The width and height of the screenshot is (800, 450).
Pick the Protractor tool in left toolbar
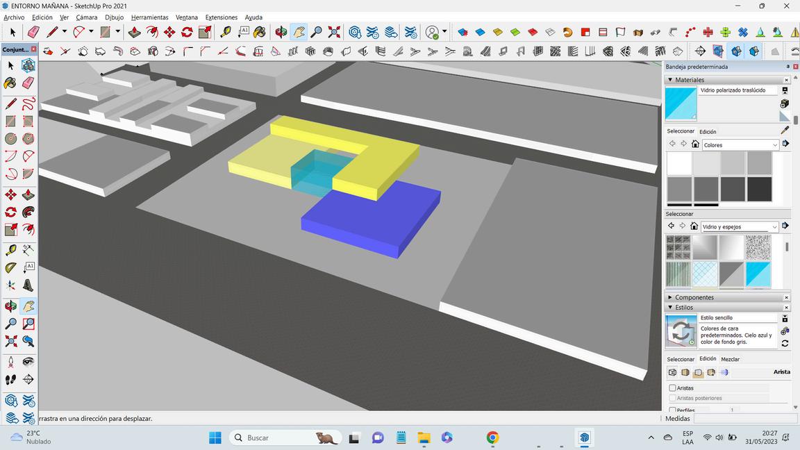[x=11, y=267]
